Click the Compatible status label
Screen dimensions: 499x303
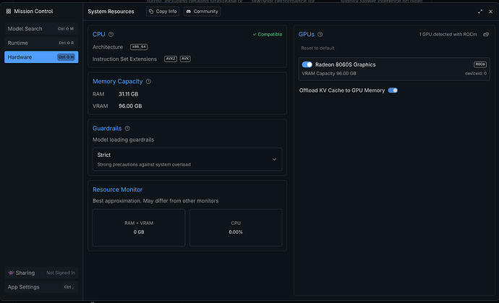click(268, 35)
